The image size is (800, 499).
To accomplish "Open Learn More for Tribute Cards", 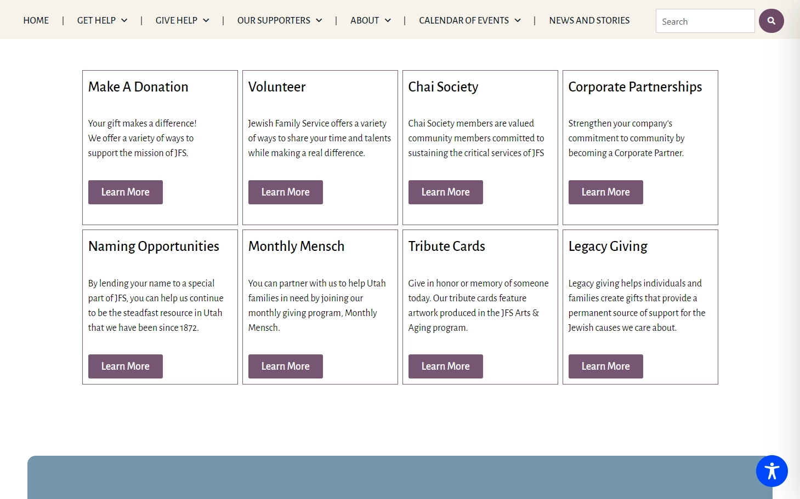I will [x=446, y=366].
